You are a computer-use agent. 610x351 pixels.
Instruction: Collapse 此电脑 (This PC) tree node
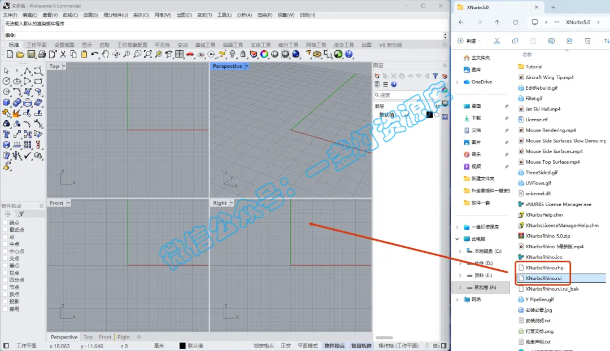pos(457,239)
